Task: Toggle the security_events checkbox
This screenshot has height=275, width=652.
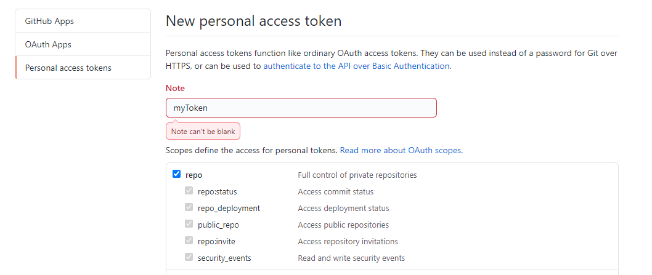Action: [x=189, y=257]
